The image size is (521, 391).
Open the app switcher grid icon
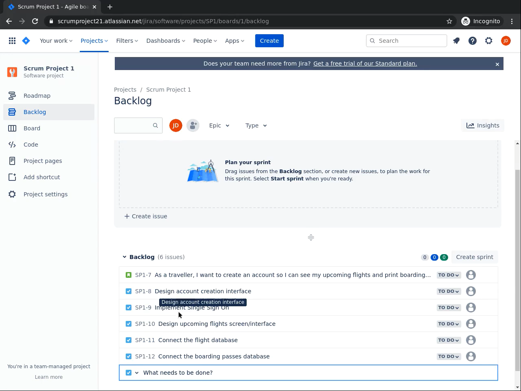point(12,41)
